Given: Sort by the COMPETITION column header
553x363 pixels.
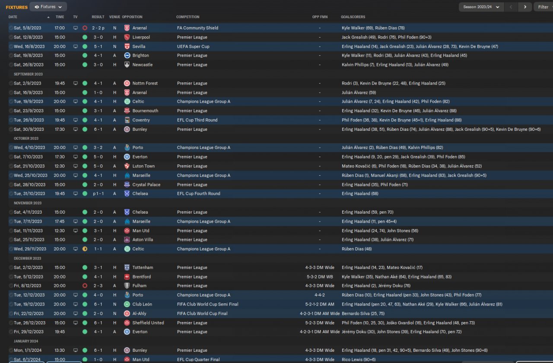Looking at the screenshot, I should pyautogui.click(x=188, y=17).
